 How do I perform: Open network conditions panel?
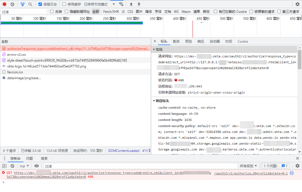click(121, 4)
